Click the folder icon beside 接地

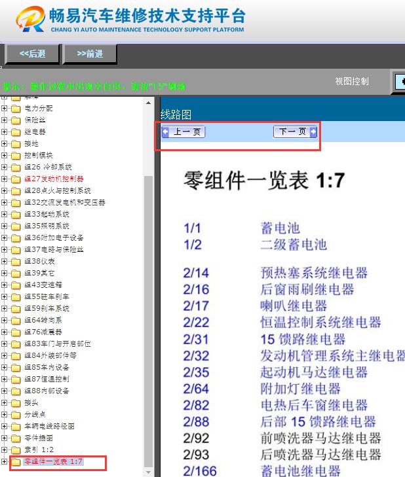point(16,144)
